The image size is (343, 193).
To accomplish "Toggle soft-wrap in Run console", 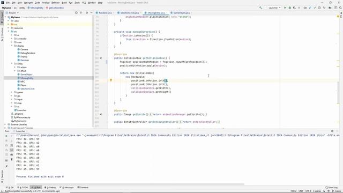I will coord(12,145).
